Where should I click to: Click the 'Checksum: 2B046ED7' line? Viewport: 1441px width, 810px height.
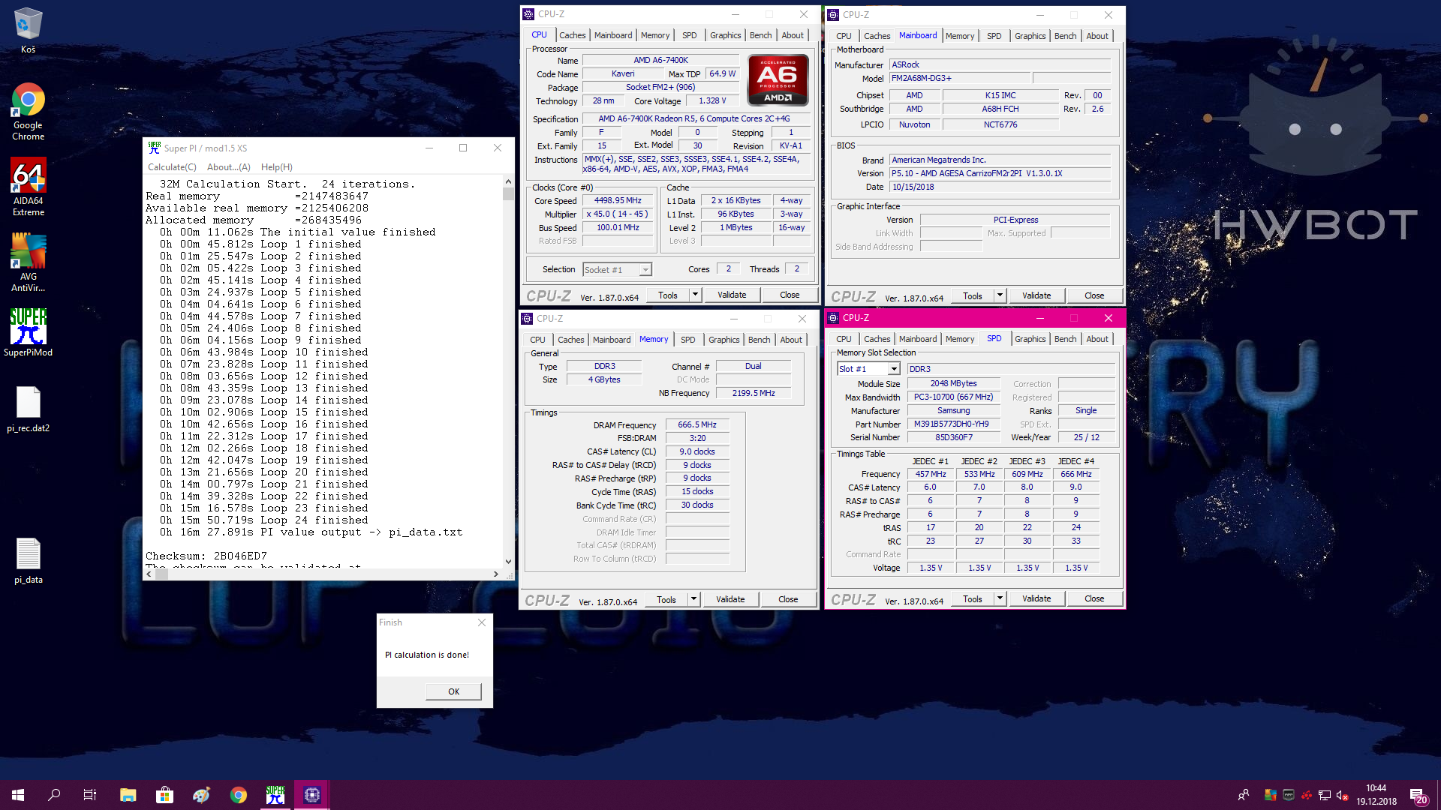coord(206,556)
